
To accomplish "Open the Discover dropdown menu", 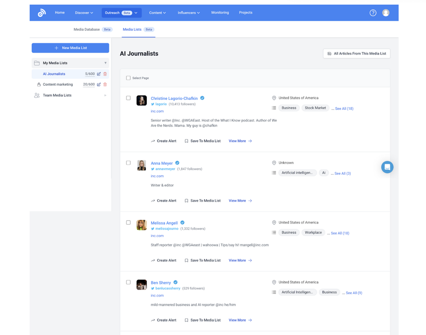I will pos(84,13).
